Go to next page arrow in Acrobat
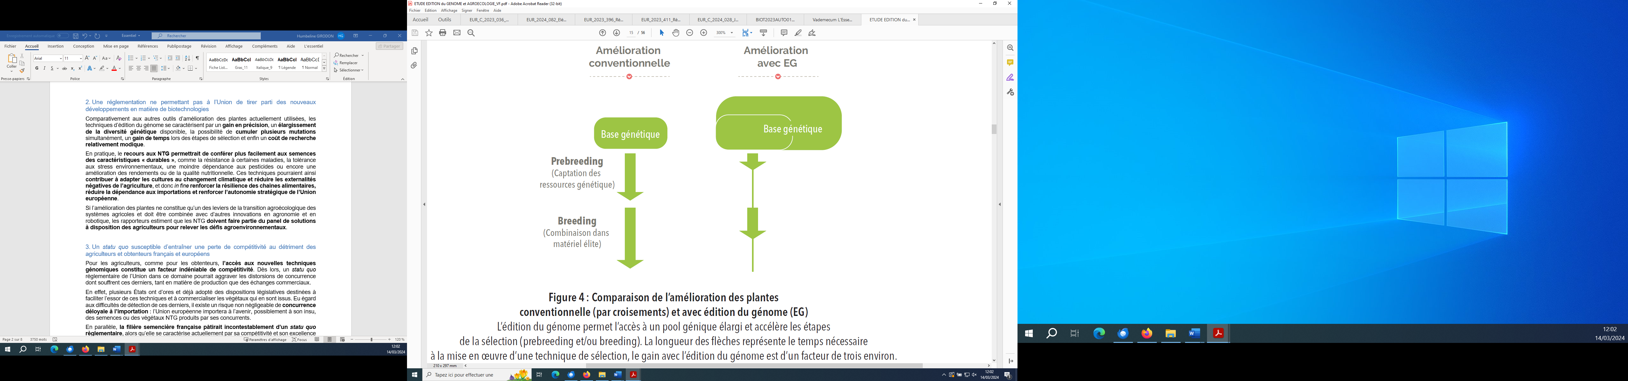This screenshot has height=381, width=1628. [x=617, y=33]
